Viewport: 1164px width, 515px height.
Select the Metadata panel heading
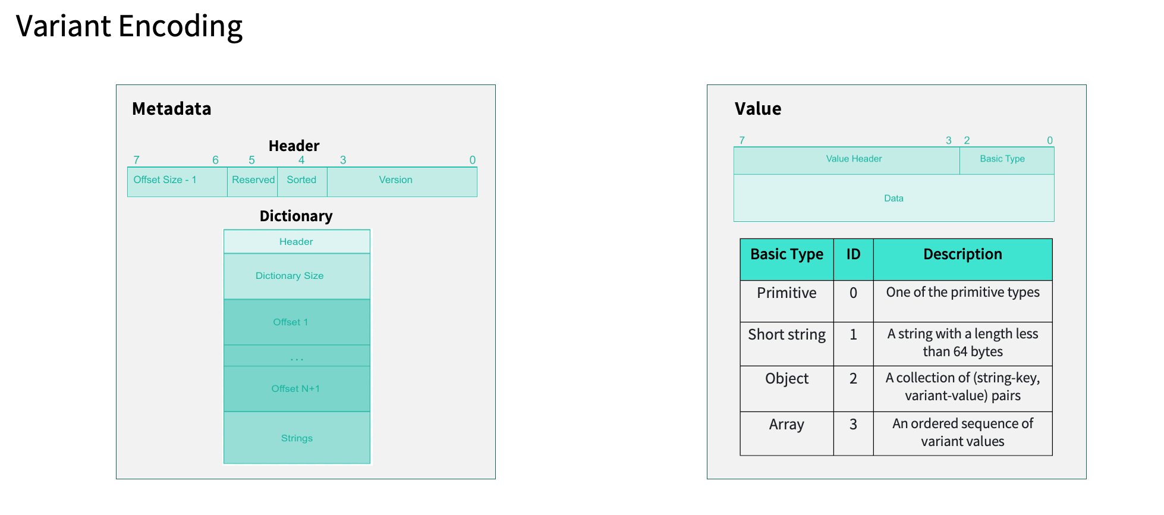pyautogui.click(x=171, y=109)
